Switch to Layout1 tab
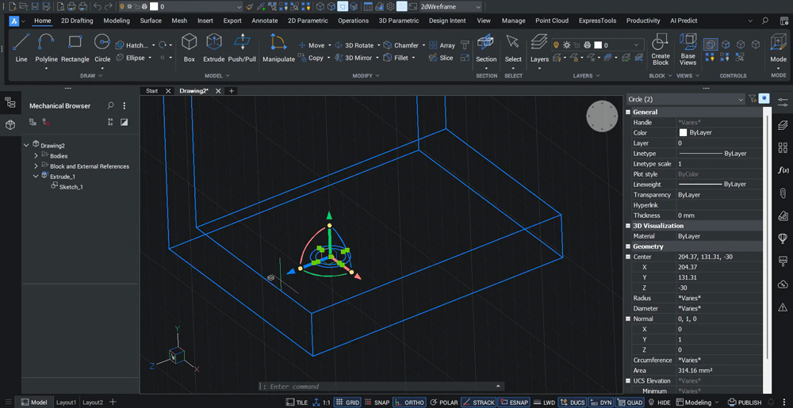793x408 pixels. tap(66, 402)
